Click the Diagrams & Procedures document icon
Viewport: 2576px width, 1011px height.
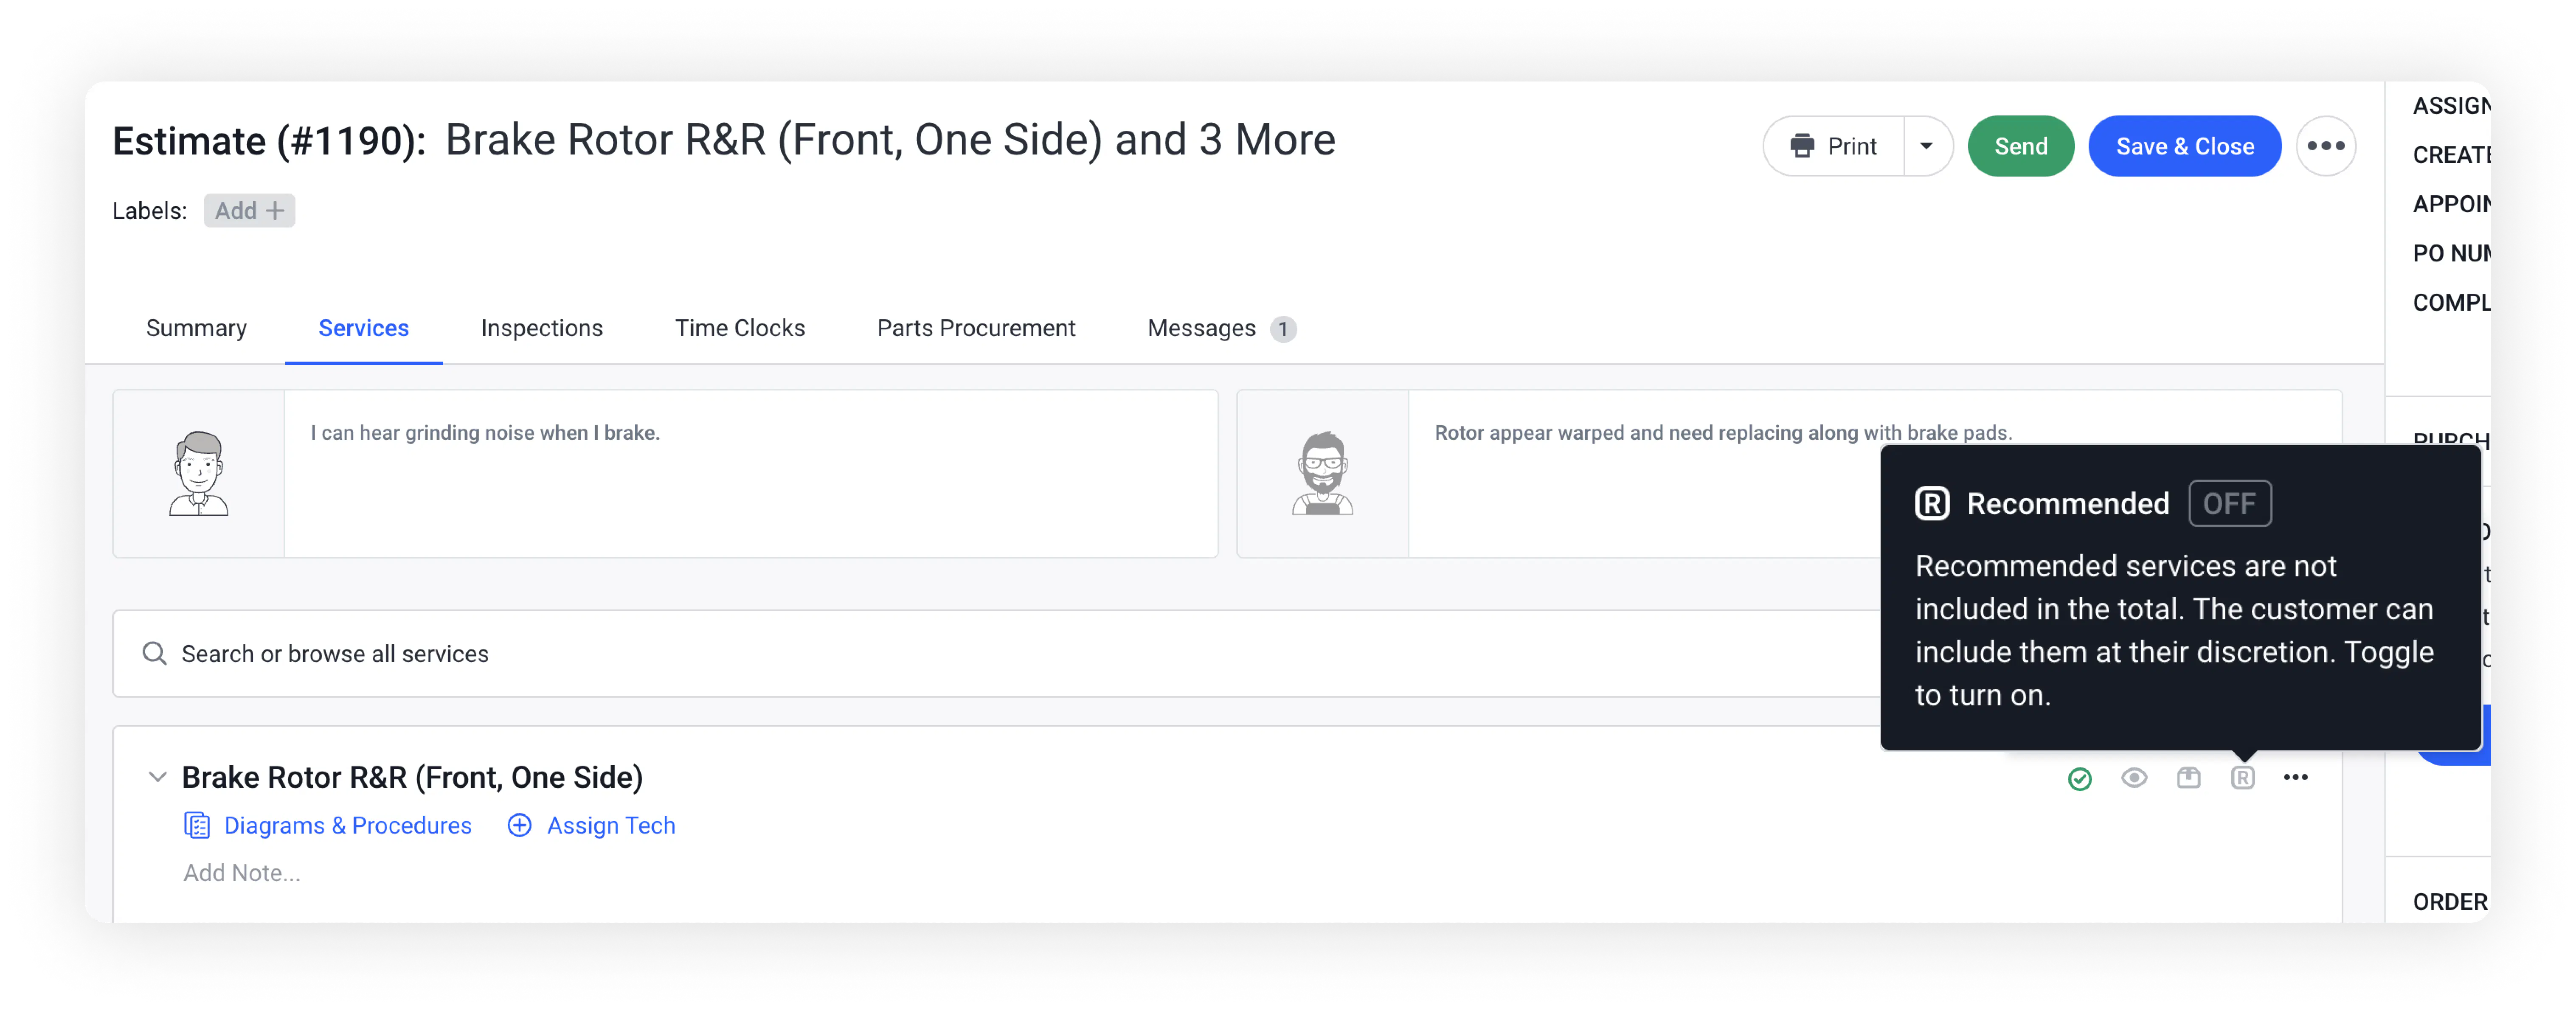click(x=197, y=825)
